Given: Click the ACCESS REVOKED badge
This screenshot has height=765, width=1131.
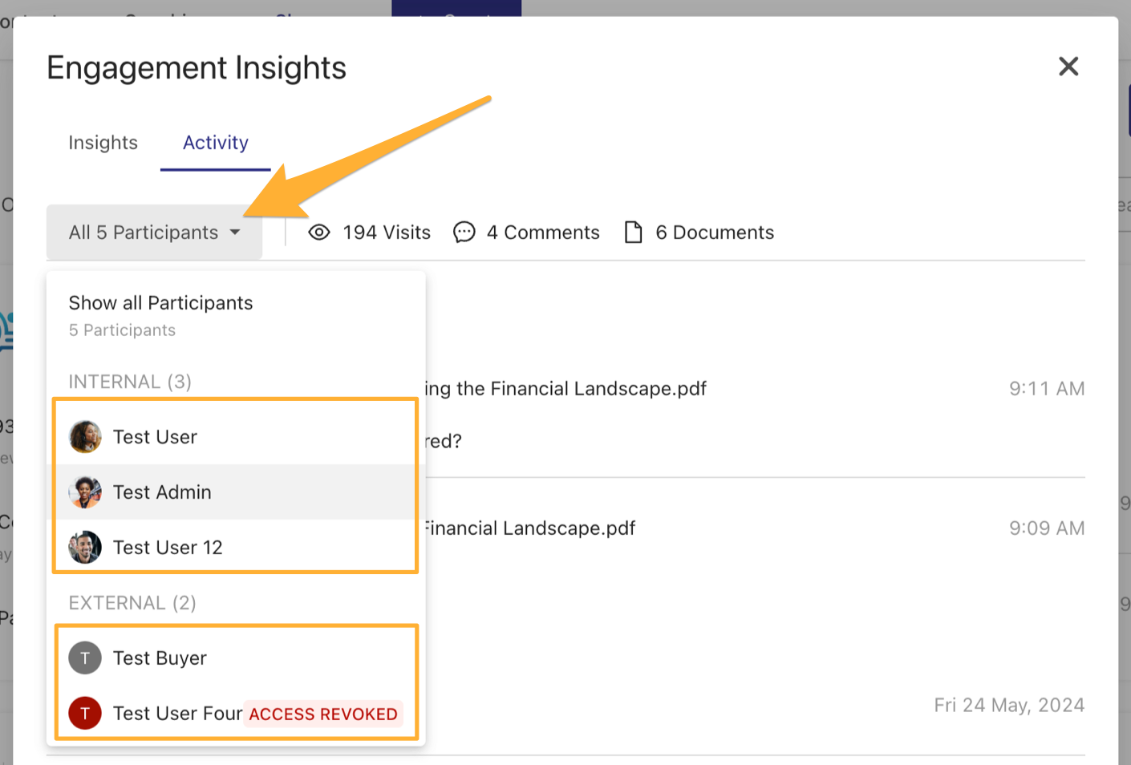Looking at the screenshot, I should point(323,714).
